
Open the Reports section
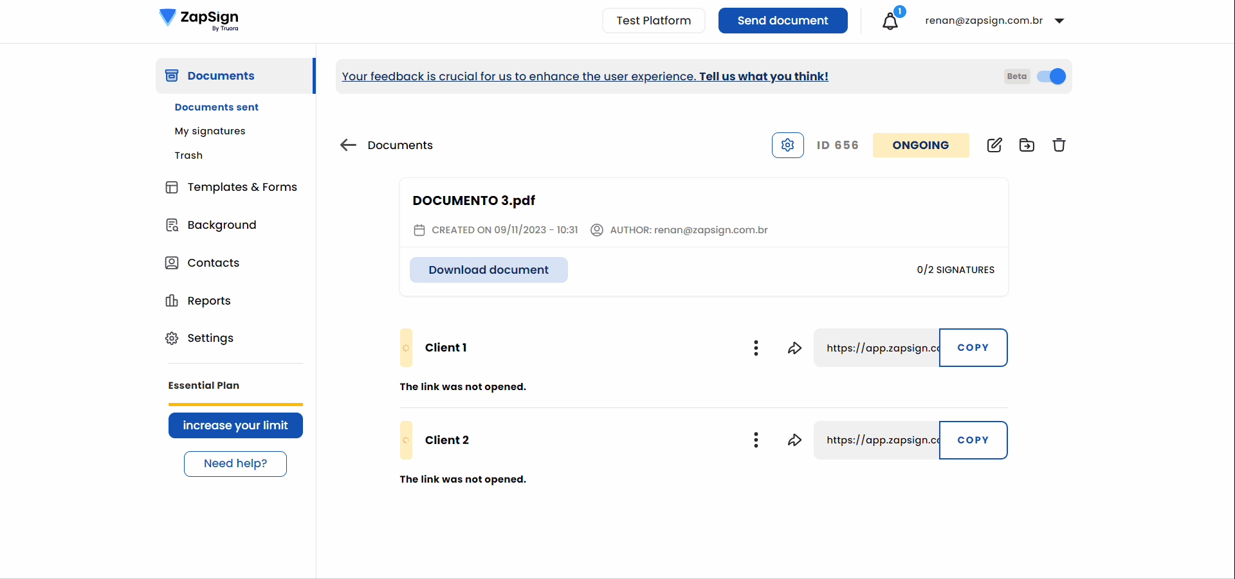(208, 301)
